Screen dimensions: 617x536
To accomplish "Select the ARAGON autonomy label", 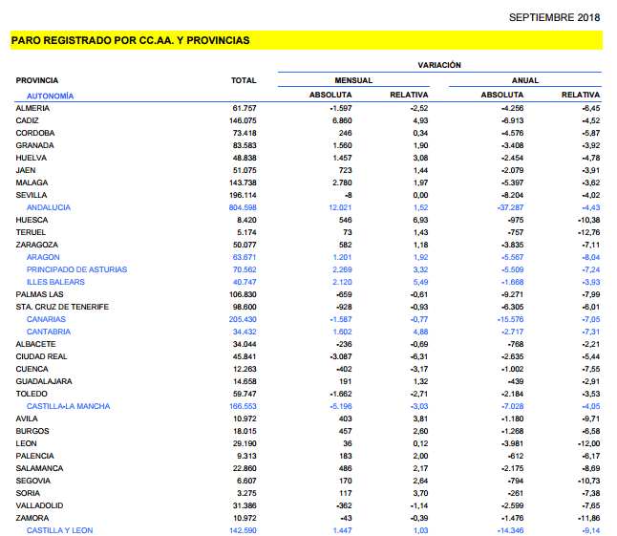I will coord(43,257).
